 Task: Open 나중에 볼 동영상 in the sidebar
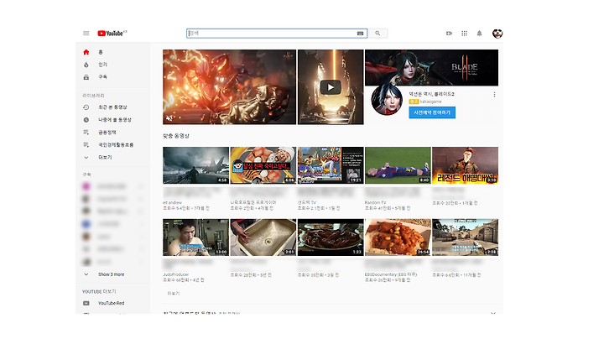pos(115,120)
